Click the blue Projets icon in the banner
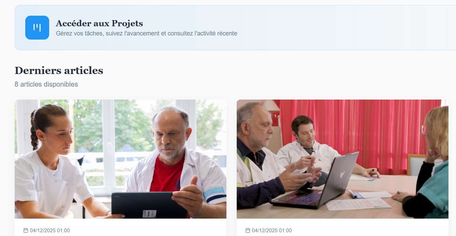456x236 pixels. click(x=37, y=28)
